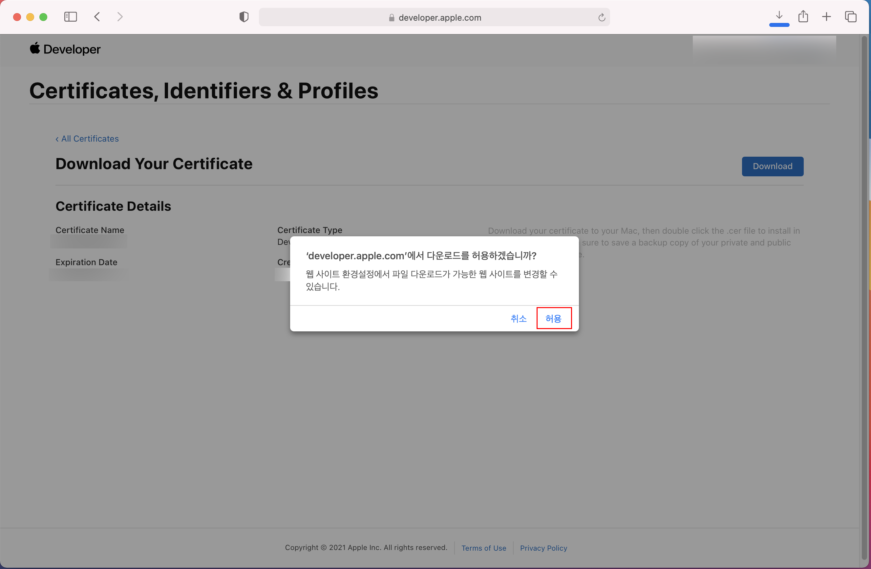871x569 pixels.
Task: Click the padlock in the address bar
Action: [x=391, y=17]
